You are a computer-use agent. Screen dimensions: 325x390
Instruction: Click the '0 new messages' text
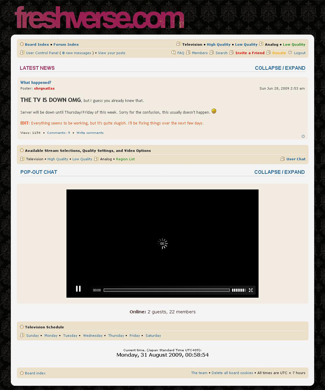(77, 53)
